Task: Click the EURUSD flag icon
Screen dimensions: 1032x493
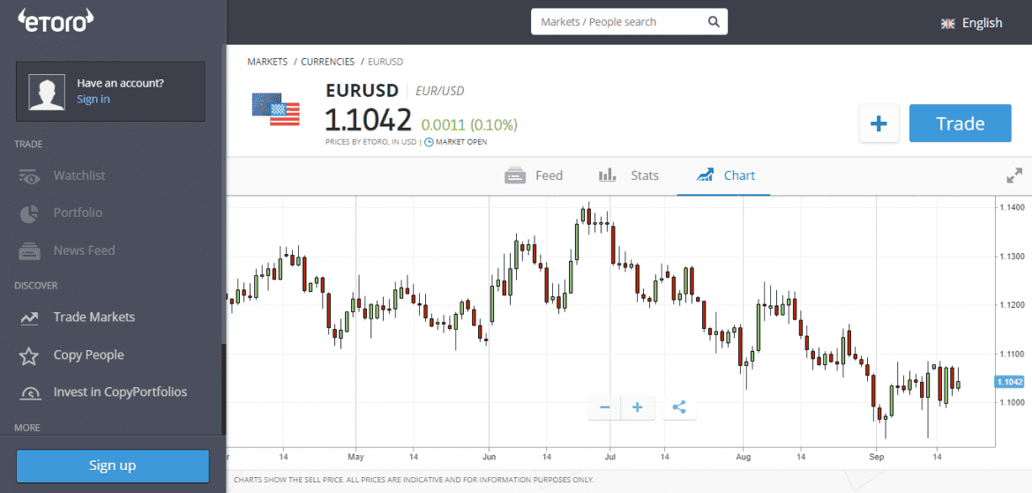Action: pyautogui.click(x=275, y=109)
